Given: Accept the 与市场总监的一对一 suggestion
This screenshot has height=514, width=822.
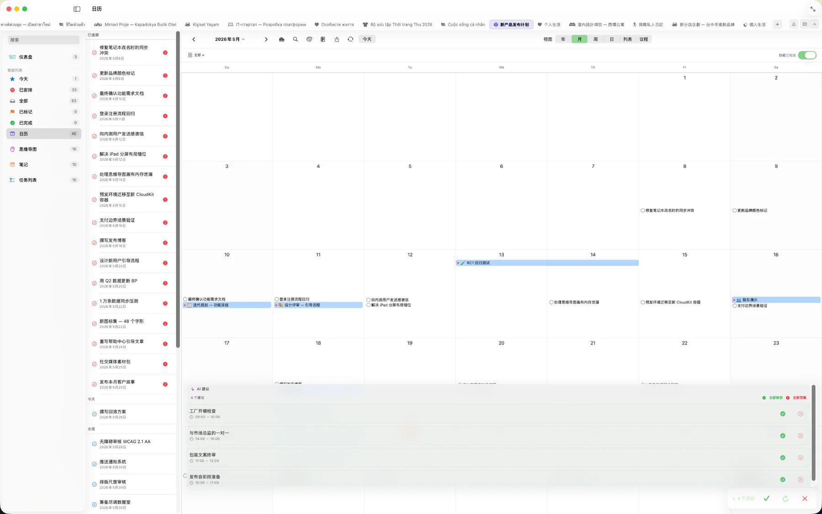Looking at the screenshot, I should point(783,436).
